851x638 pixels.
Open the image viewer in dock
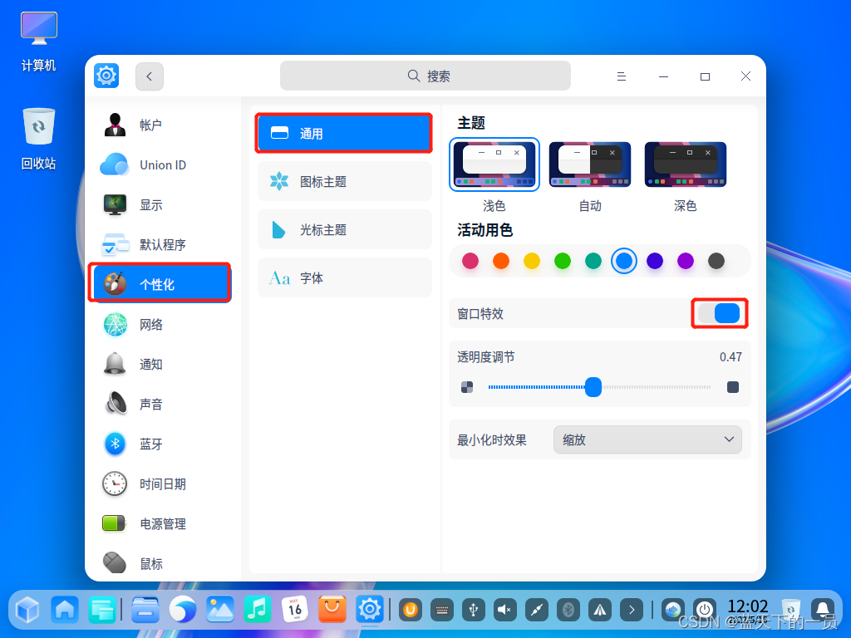click(219, 610)
